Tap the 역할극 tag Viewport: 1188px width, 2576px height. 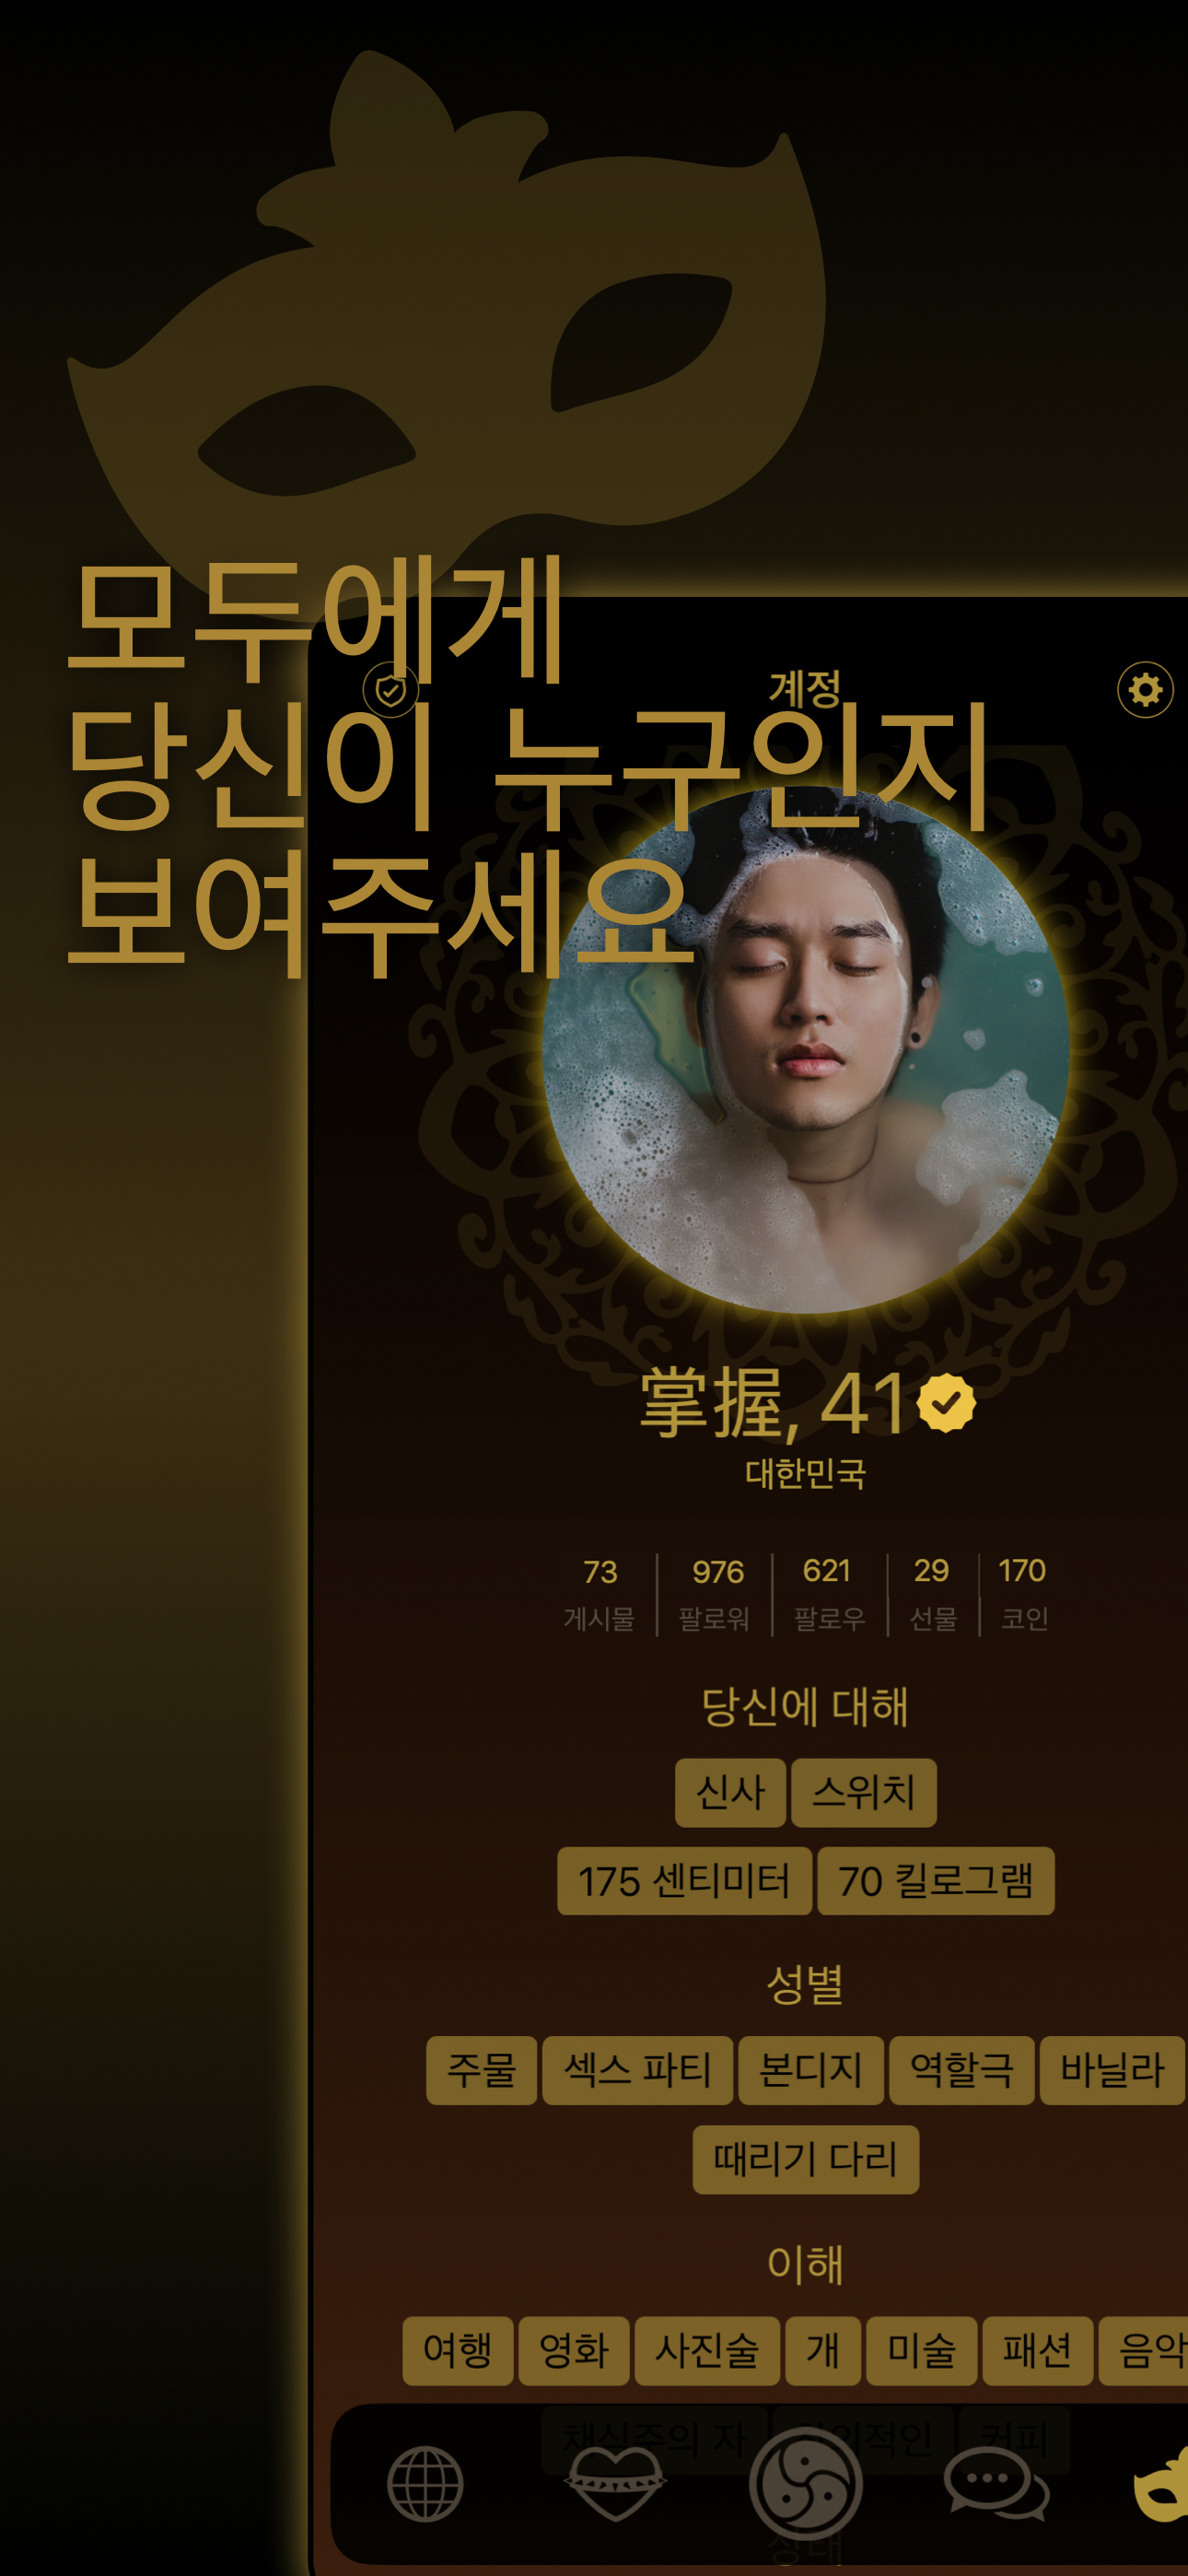click(961, 2071)
